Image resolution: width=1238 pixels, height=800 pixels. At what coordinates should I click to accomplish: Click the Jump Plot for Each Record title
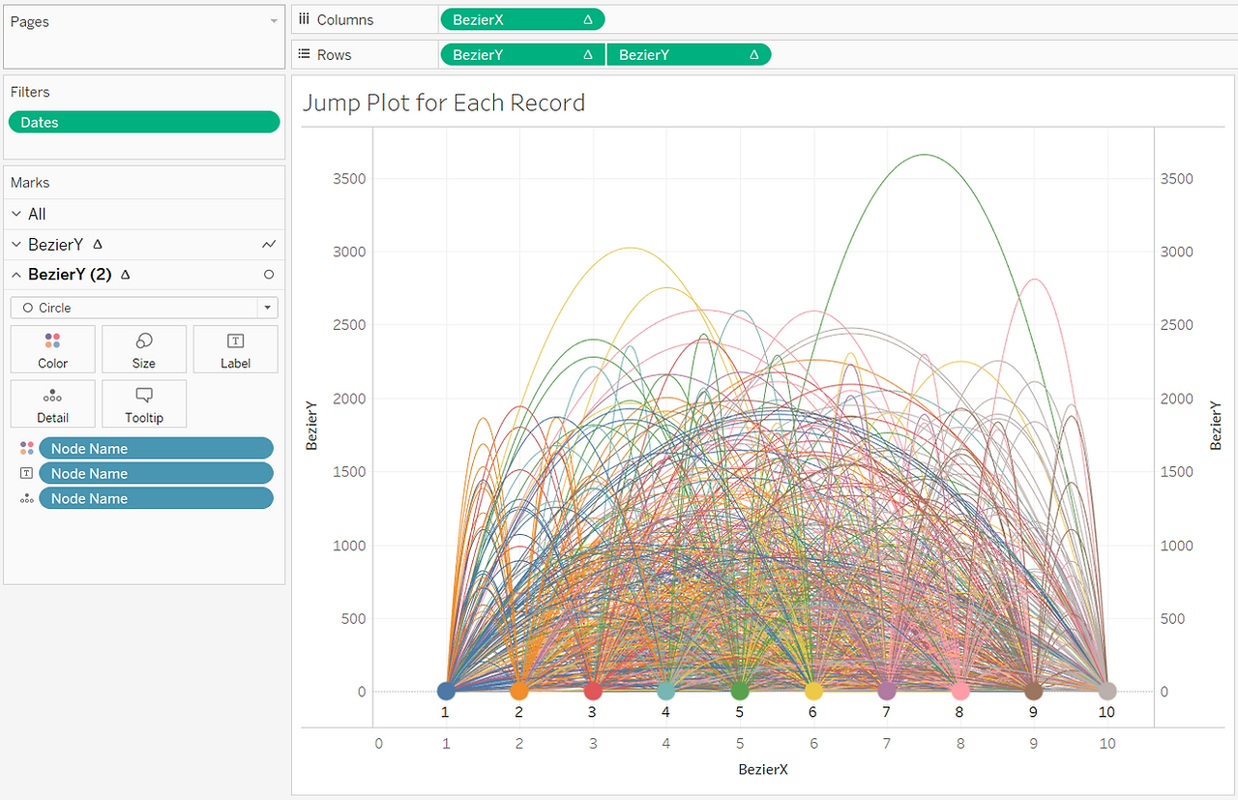pyautogui.click(x=444, y=103)
